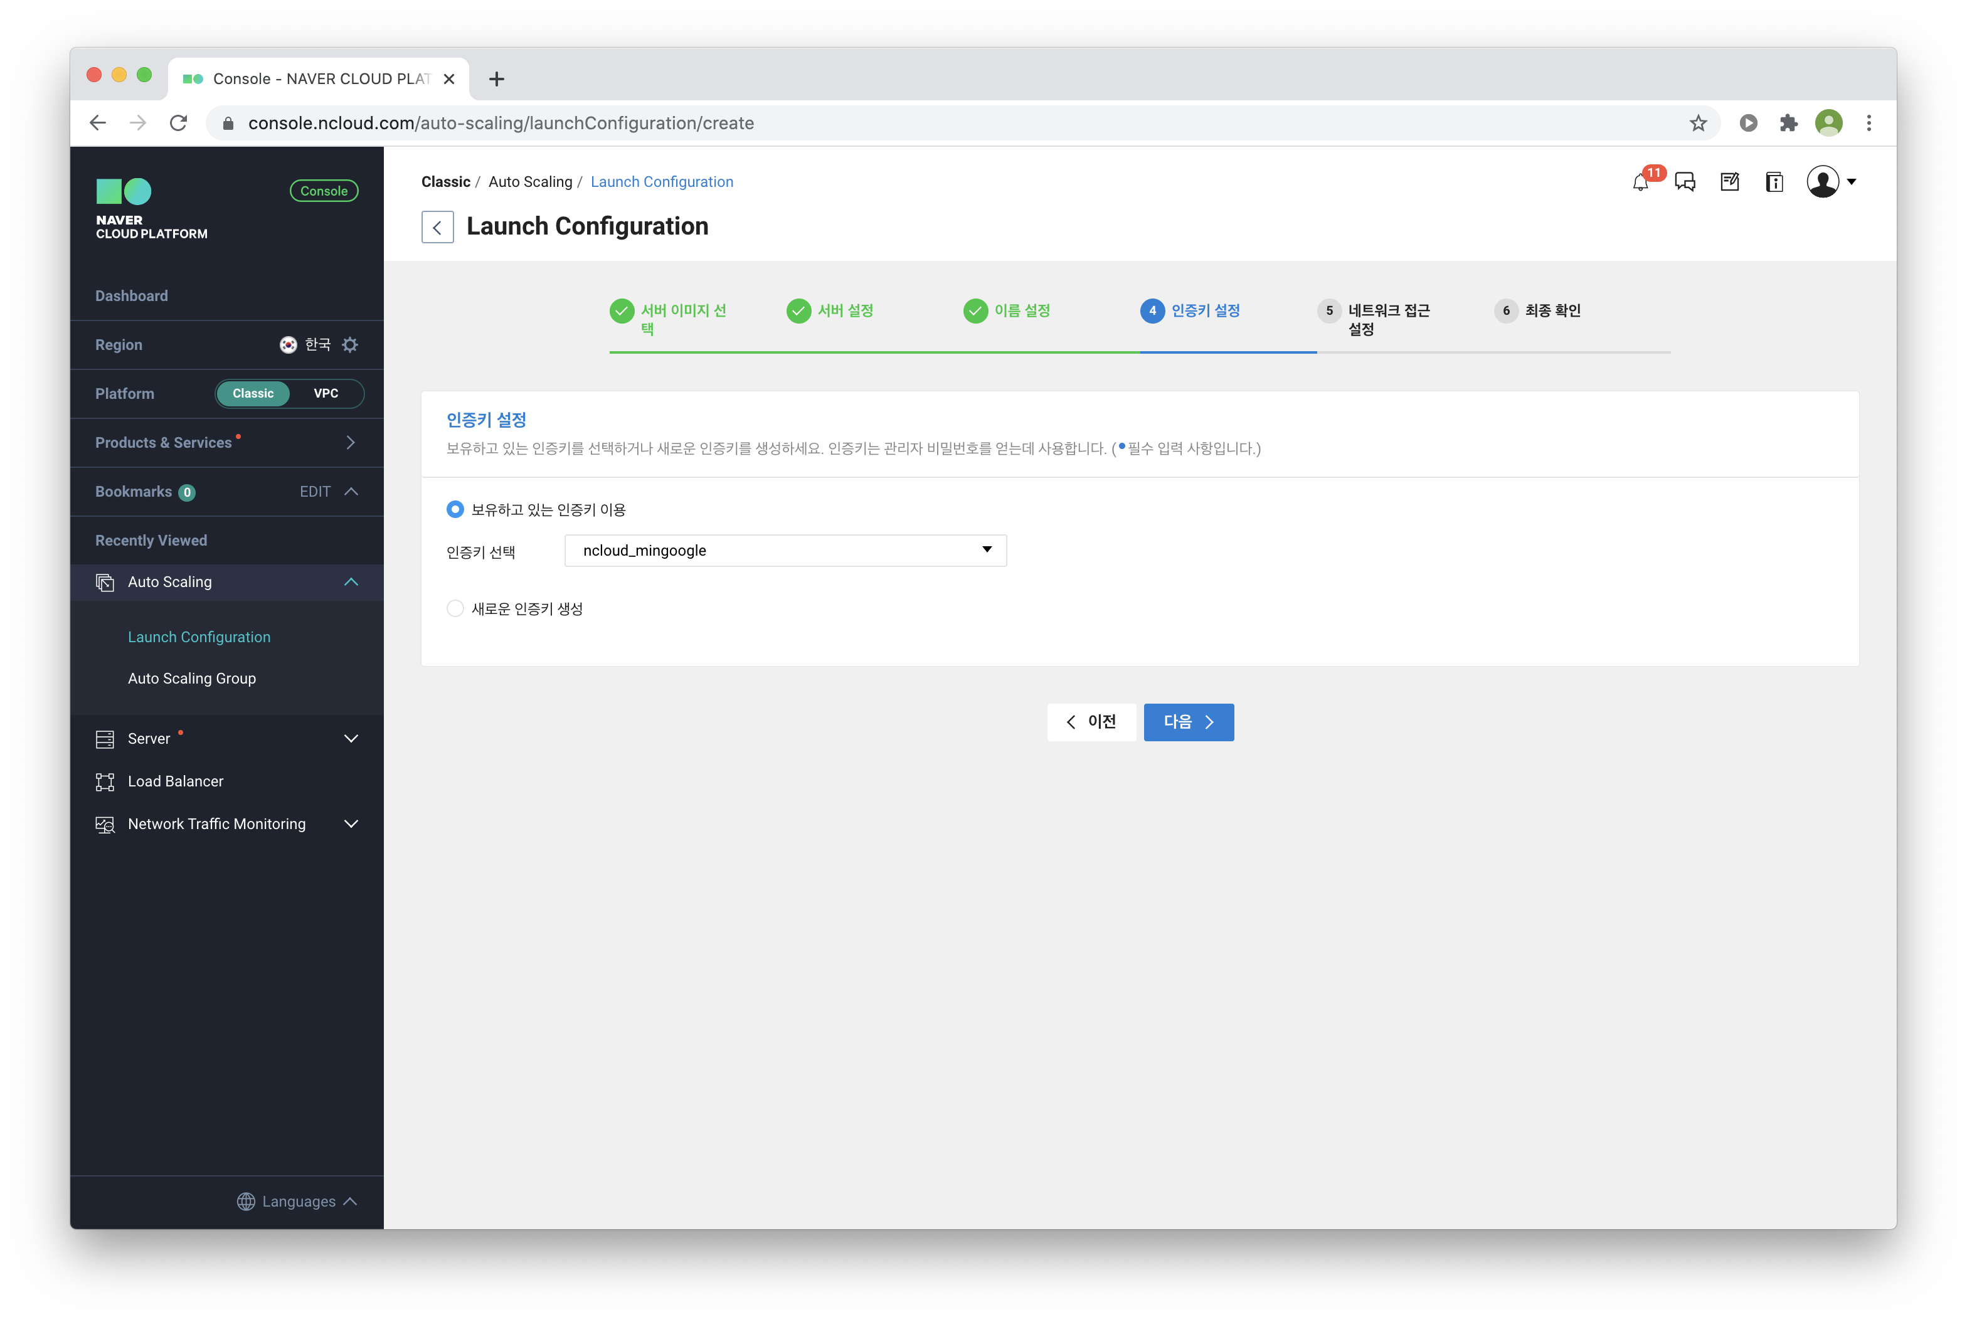The image size is (1967, 1322).
Task: Bookmark page with the star icon
Action: coord(1698,123)
